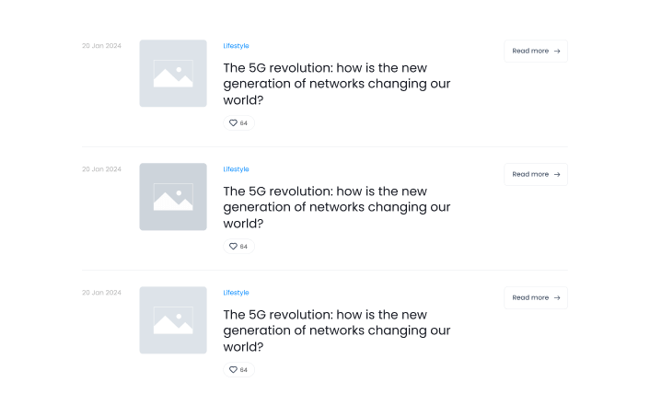This screenshot has height=417, width=650.
Task: Like the second article using heart icon
Action: (x=233, y=246)
